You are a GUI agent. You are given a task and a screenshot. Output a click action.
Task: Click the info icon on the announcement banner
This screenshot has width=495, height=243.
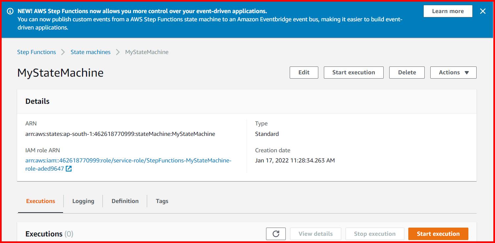[x=10, y=11]
